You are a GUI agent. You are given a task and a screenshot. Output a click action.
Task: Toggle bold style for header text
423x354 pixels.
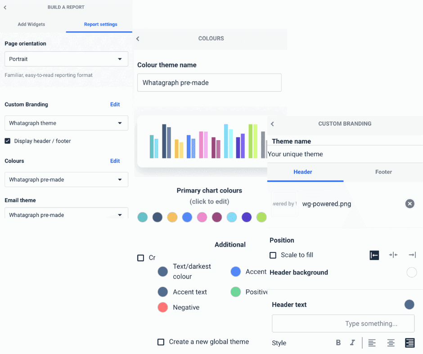(x=338, y=343)
